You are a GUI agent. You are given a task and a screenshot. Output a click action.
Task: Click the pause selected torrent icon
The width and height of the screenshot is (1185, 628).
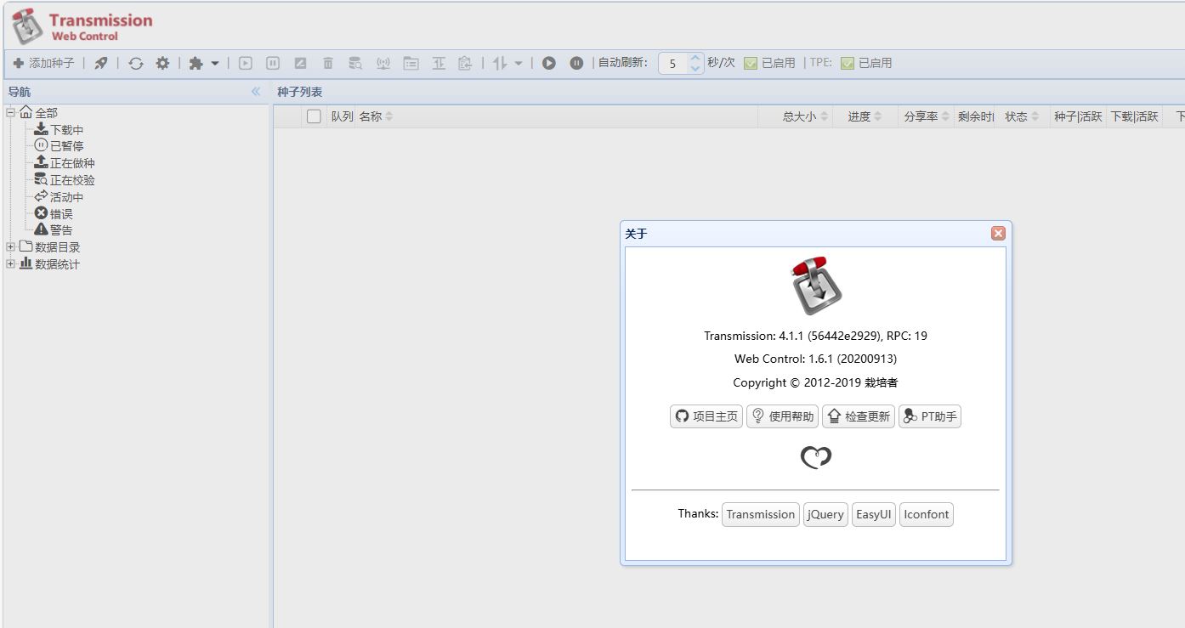(273, 63)
